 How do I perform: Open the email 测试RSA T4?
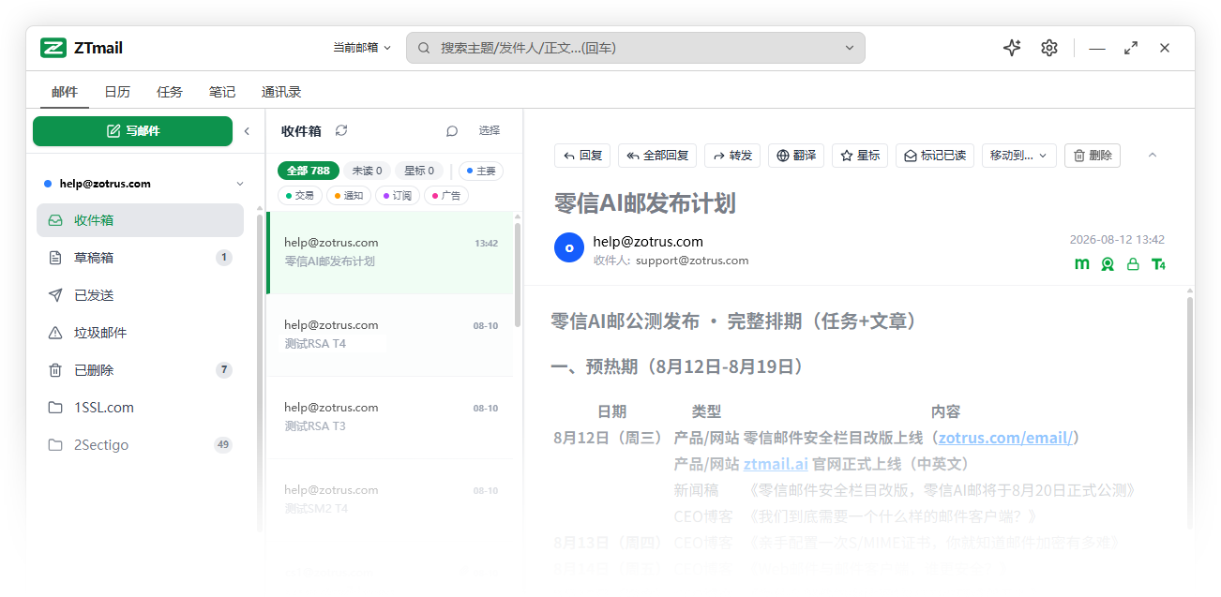point(390,335)
